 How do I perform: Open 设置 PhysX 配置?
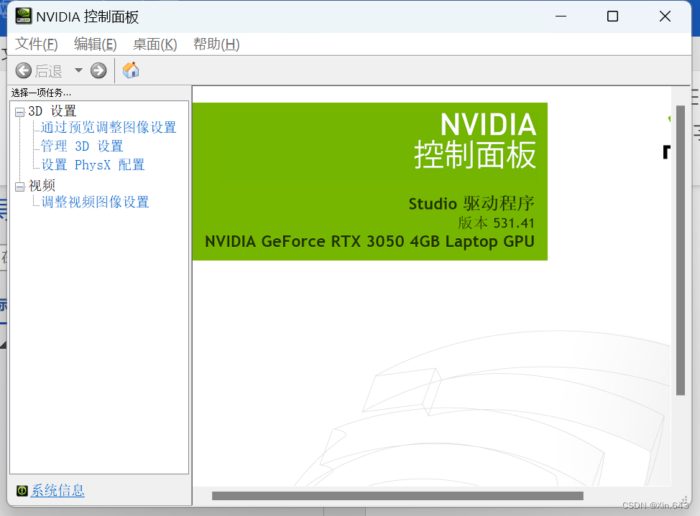93,164
